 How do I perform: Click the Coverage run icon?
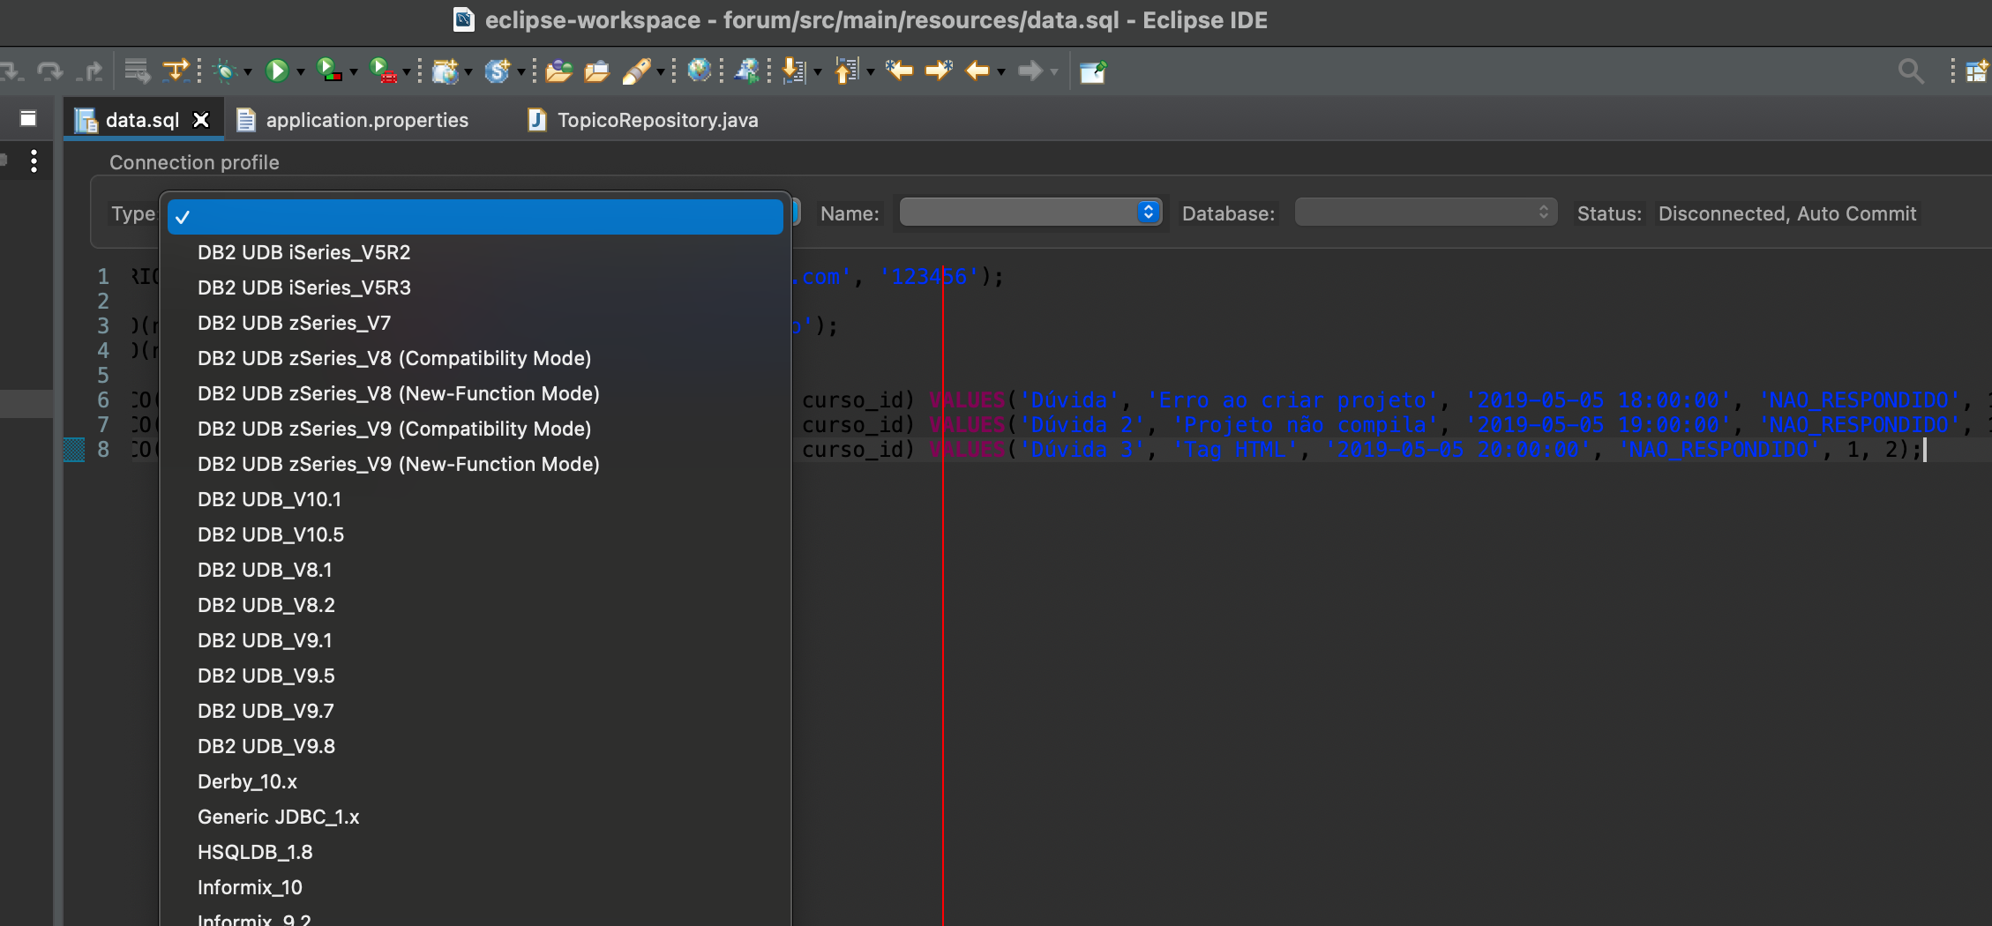(329, 71)
